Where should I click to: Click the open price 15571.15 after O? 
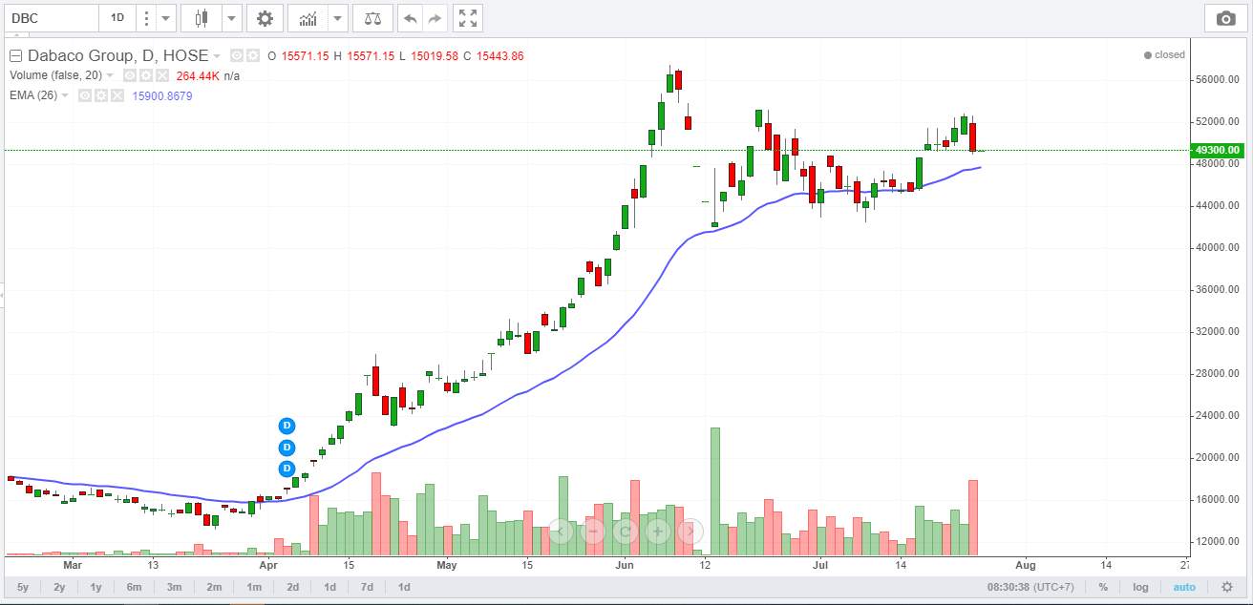point(305,56)
